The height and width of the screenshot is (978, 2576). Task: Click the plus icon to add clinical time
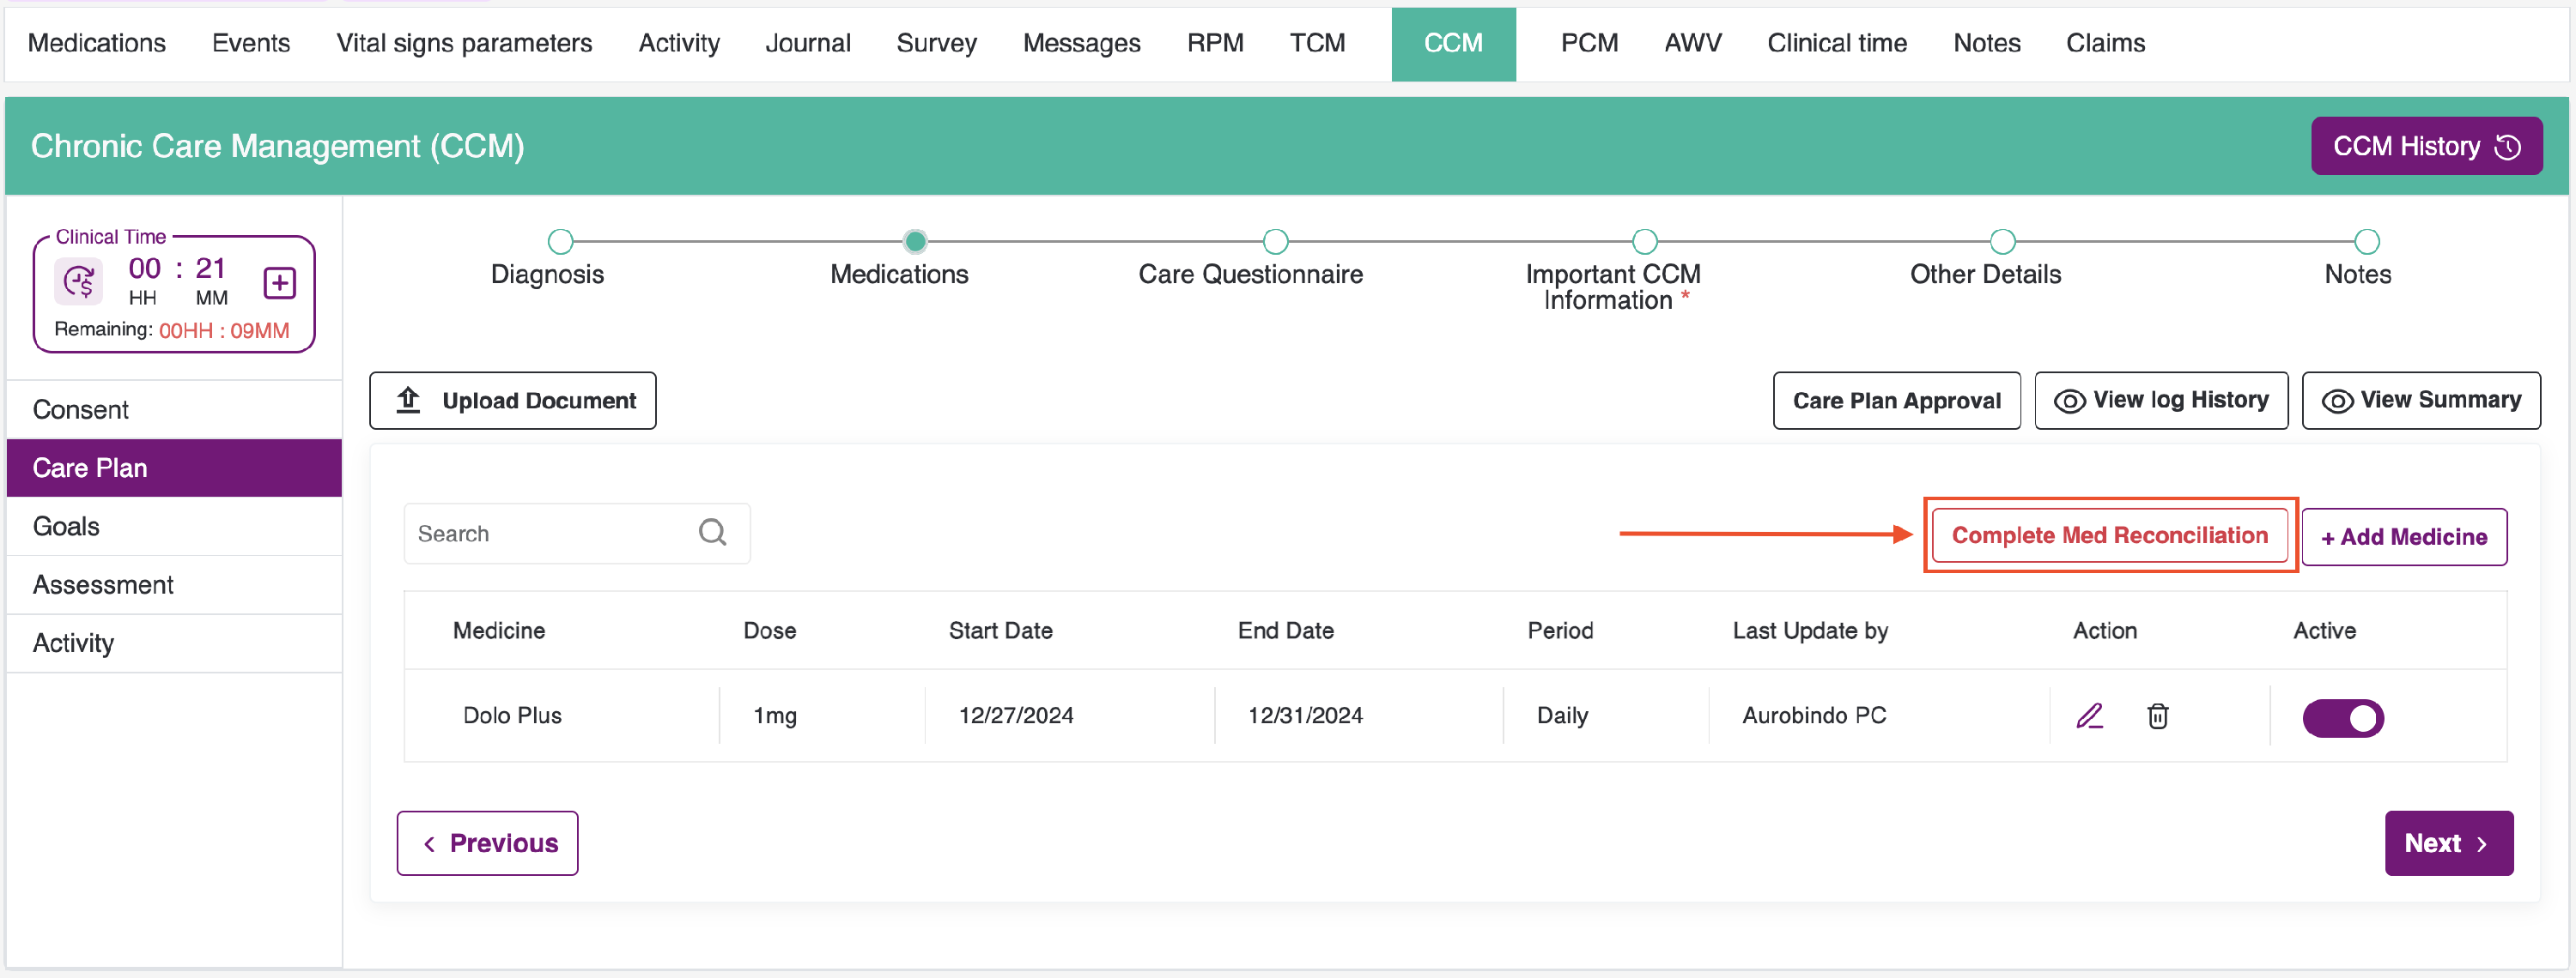[x=279, y=283]
